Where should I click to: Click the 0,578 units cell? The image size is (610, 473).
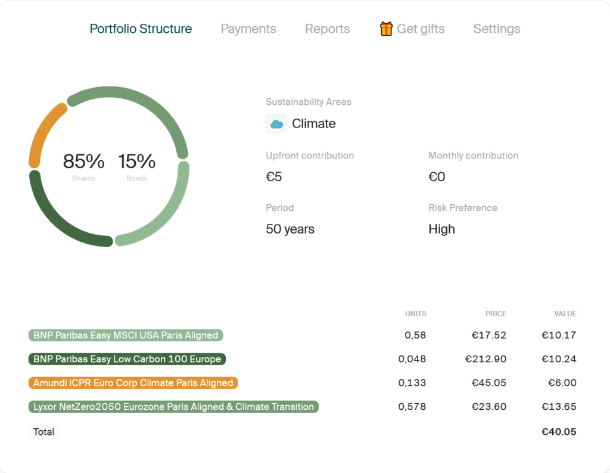coord(412,406)
